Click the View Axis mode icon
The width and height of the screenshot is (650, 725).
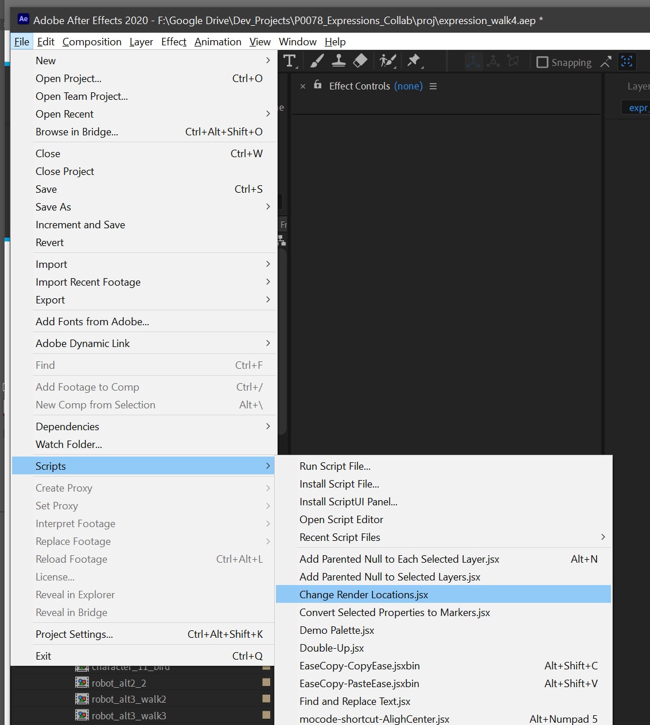pos(513,61)
